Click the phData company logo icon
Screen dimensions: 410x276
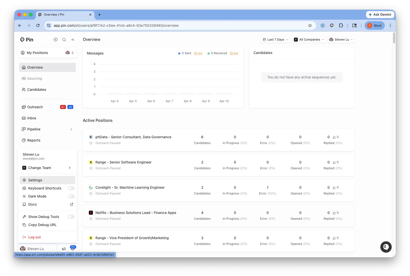[x=91, y=137]
